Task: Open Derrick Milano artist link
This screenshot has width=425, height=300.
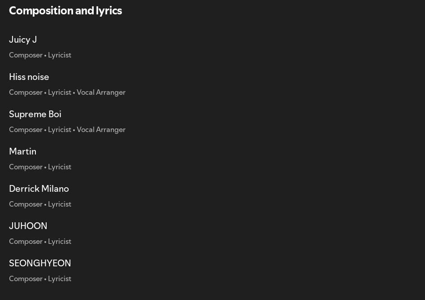Action: (39, 189)
